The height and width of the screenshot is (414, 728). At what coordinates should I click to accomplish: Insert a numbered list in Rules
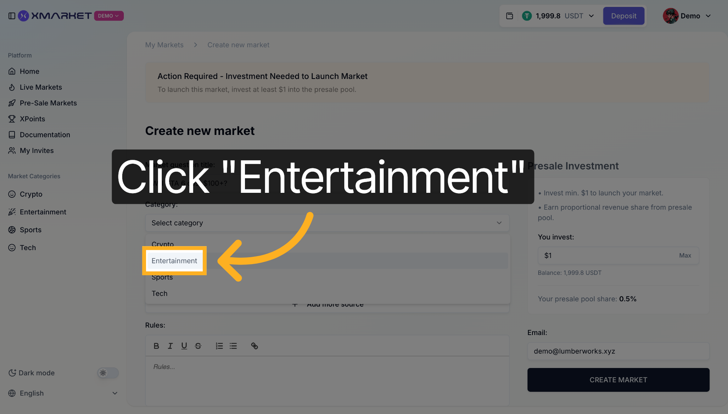(219, 346)
